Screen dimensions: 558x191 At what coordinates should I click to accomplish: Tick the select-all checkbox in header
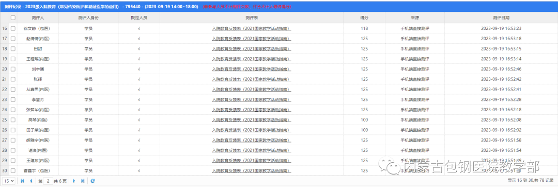pos(13,18)
